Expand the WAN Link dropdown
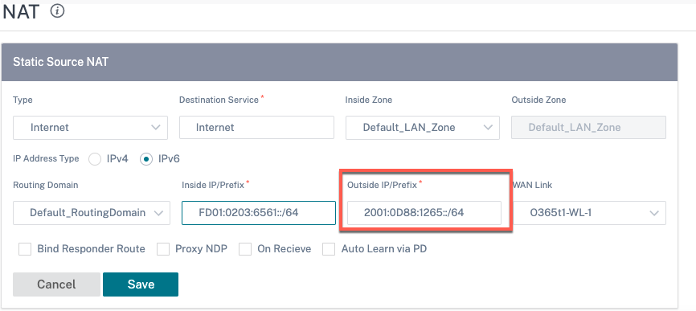 590,213
